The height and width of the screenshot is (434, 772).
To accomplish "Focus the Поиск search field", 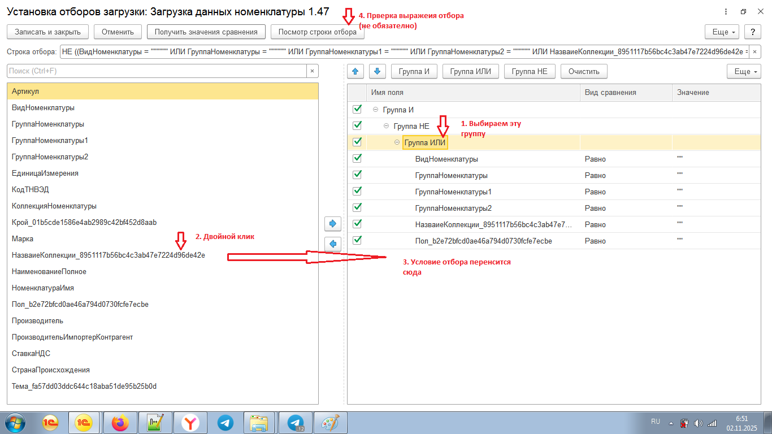I will click(157, 71).
